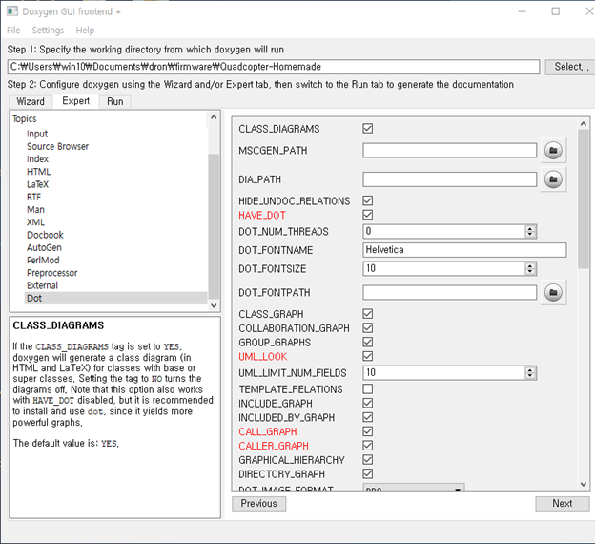Click the working directory path field
595x544 pixels.
point(274,67)
